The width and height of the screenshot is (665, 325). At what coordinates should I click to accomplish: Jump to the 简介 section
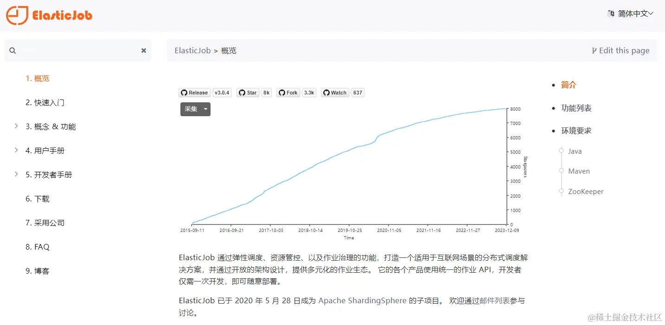[x=569, y=85]
